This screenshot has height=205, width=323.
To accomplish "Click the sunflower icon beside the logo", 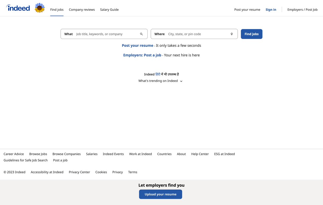I will (x=40, y=8).
